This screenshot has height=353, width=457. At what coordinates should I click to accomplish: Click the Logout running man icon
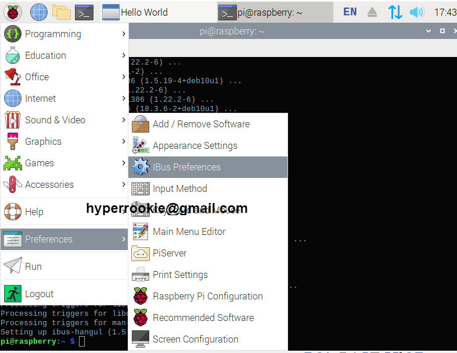(13, 294)
